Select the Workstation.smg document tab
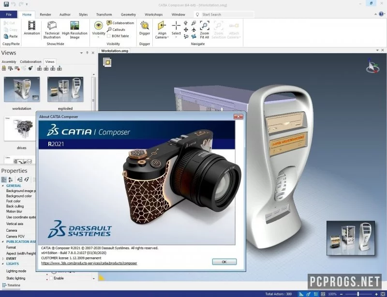387x297 pixels. point(115,51)
